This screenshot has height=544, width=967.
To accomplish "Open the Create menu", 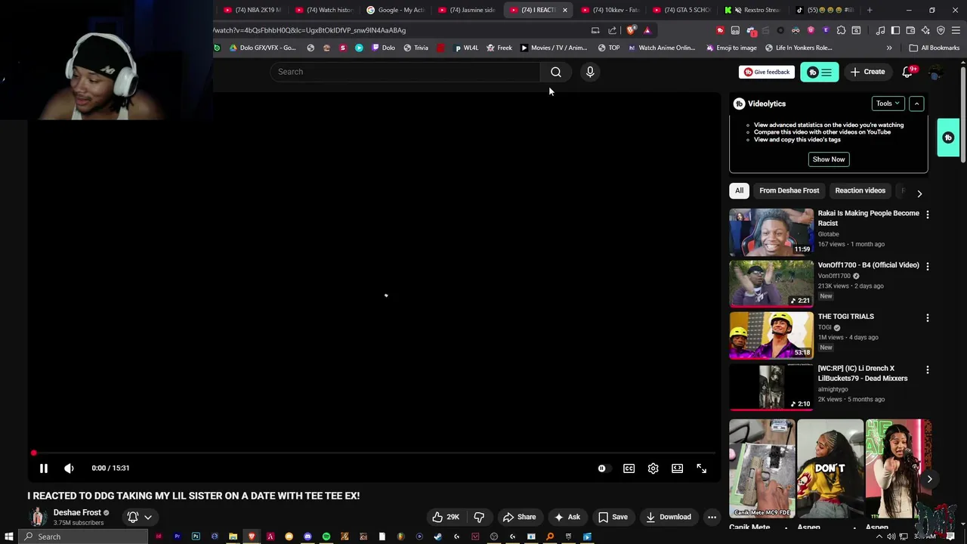I will [x=867, y=72].
